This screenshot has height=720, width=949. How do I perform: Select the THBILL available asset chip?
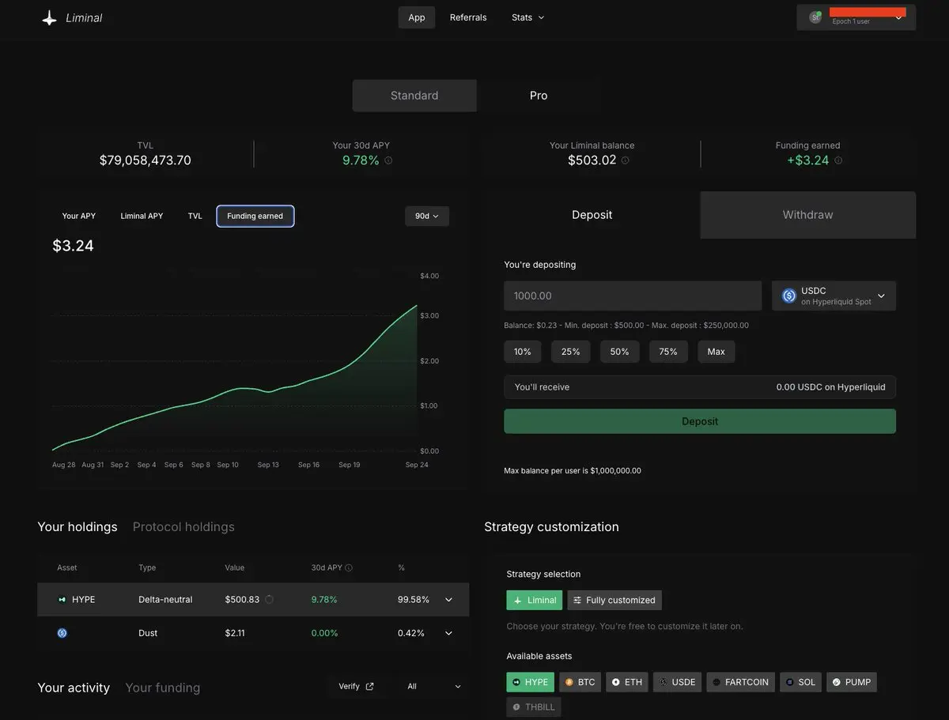click(534, 707)
